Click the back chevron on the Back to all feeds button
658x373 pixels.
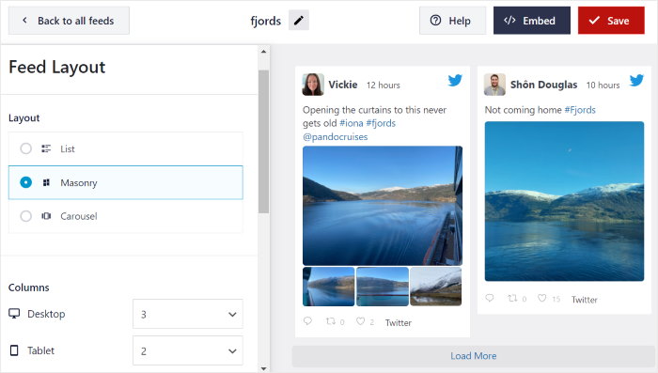tap(24, 20)
